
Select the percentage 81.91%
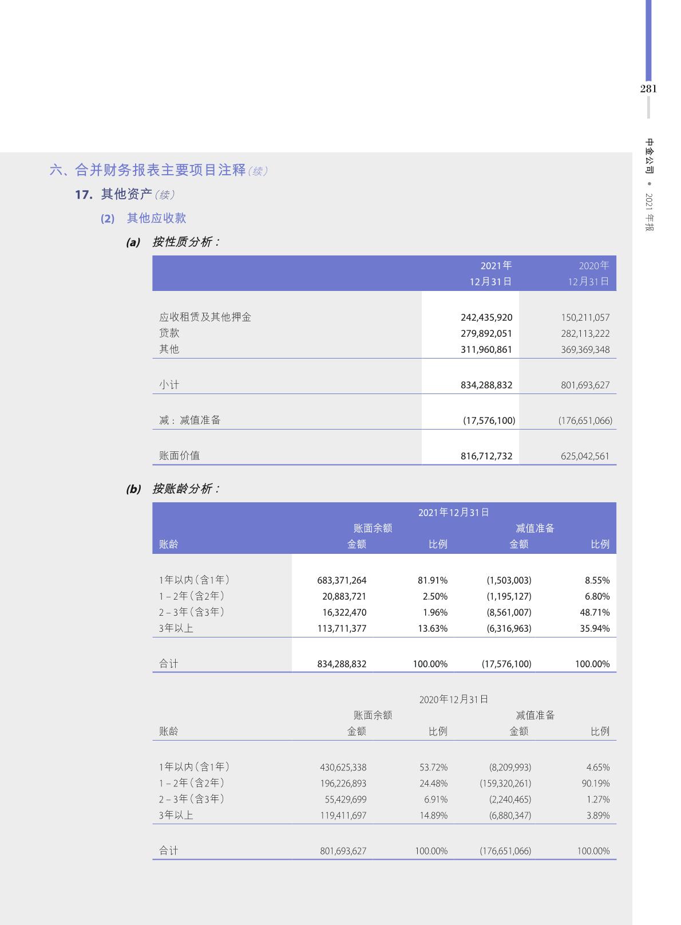pyautogui.click(x=433, y=580)
